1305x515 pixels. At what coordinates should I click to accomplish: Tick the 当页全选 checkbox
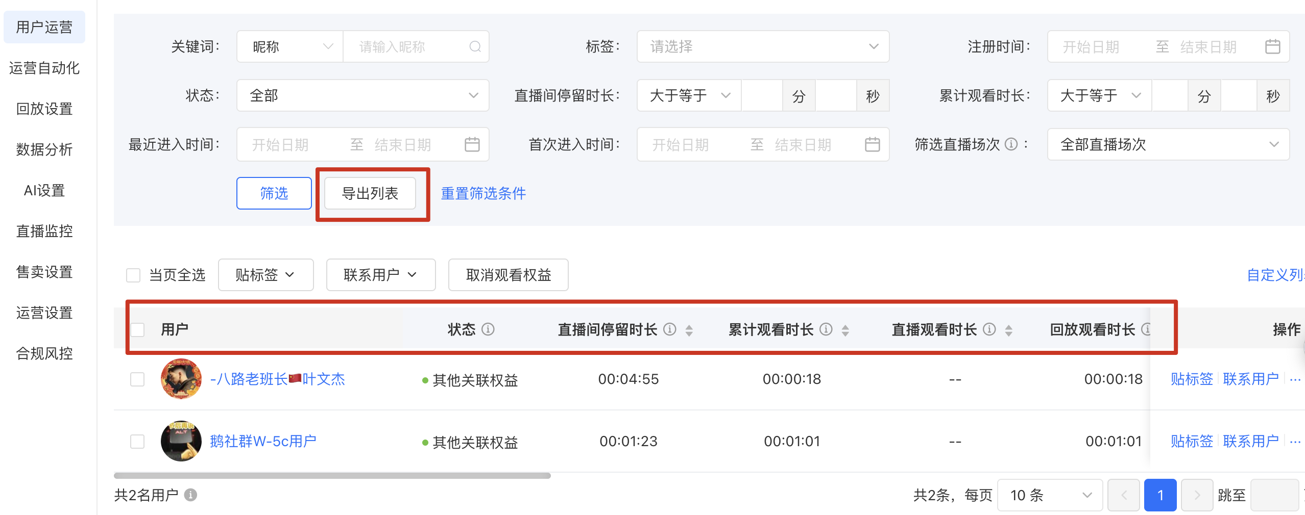point(133,275)
